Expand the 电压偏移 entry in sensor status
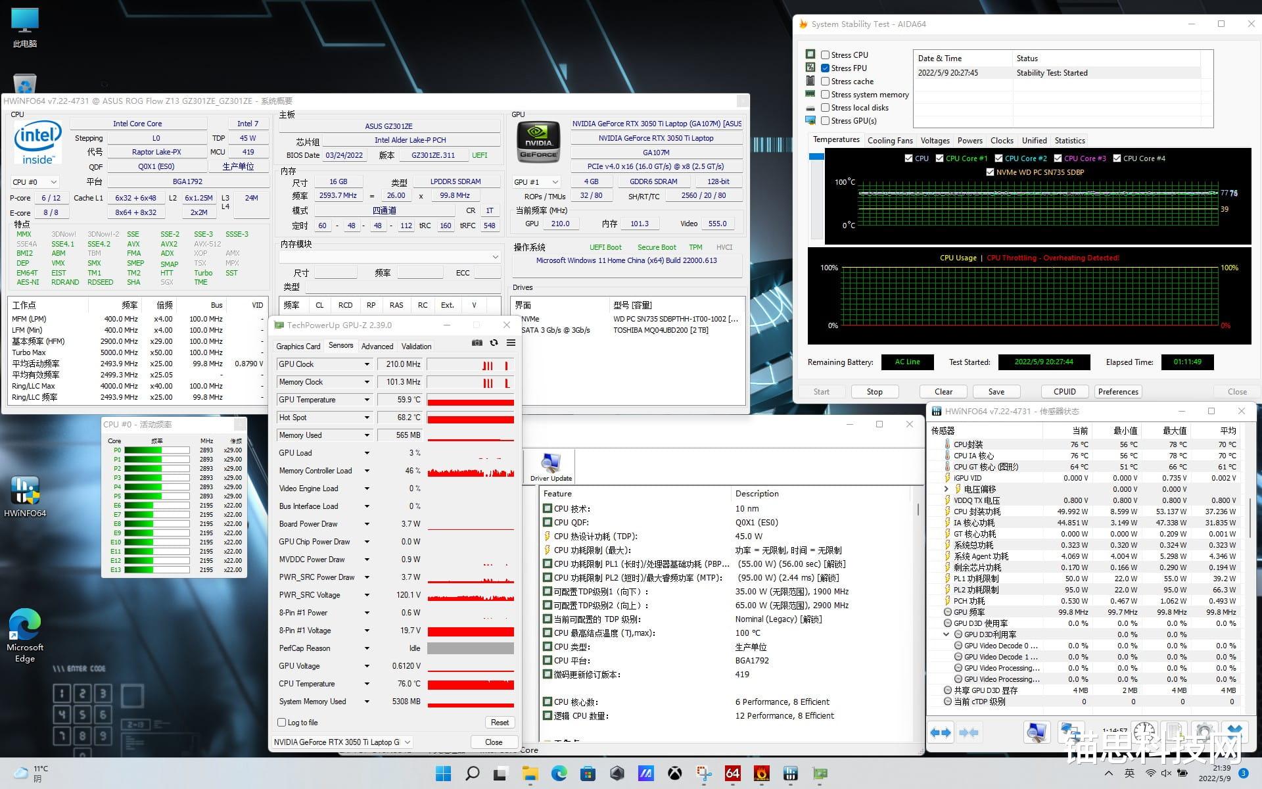 coord(948,489)
